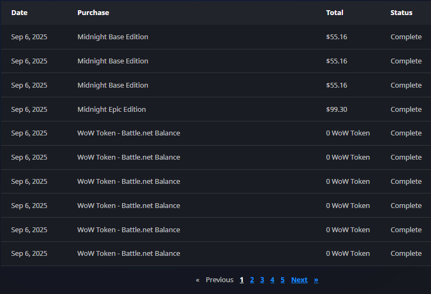Go to page 3 of purchase history
This screenshot has width=431, height=294.
point(262,279)
